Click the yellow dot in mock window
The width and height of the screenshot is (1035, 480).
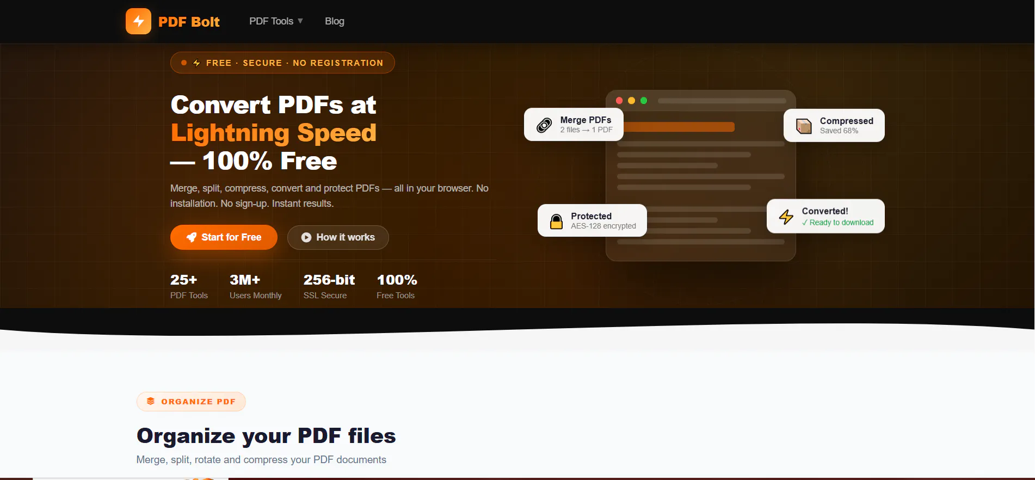coord(631,101)
